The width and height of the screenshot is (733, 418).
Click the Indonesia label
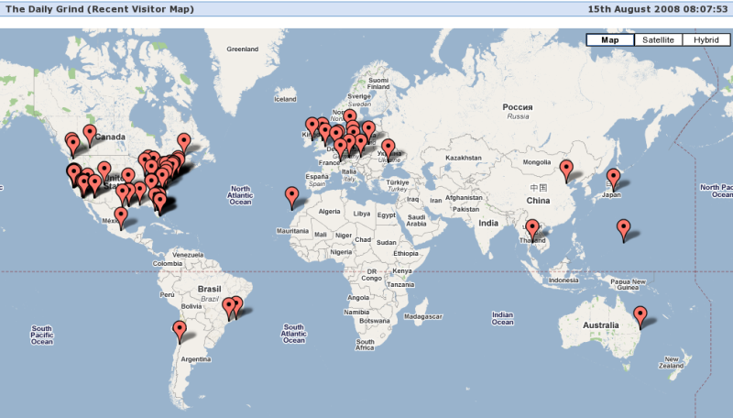[563, 280]
